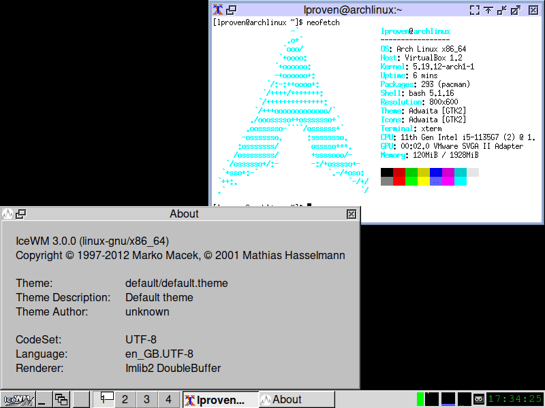Open the xterm window menu icon
The width and height of the screenshot is (545, 408).
point(218,10)
